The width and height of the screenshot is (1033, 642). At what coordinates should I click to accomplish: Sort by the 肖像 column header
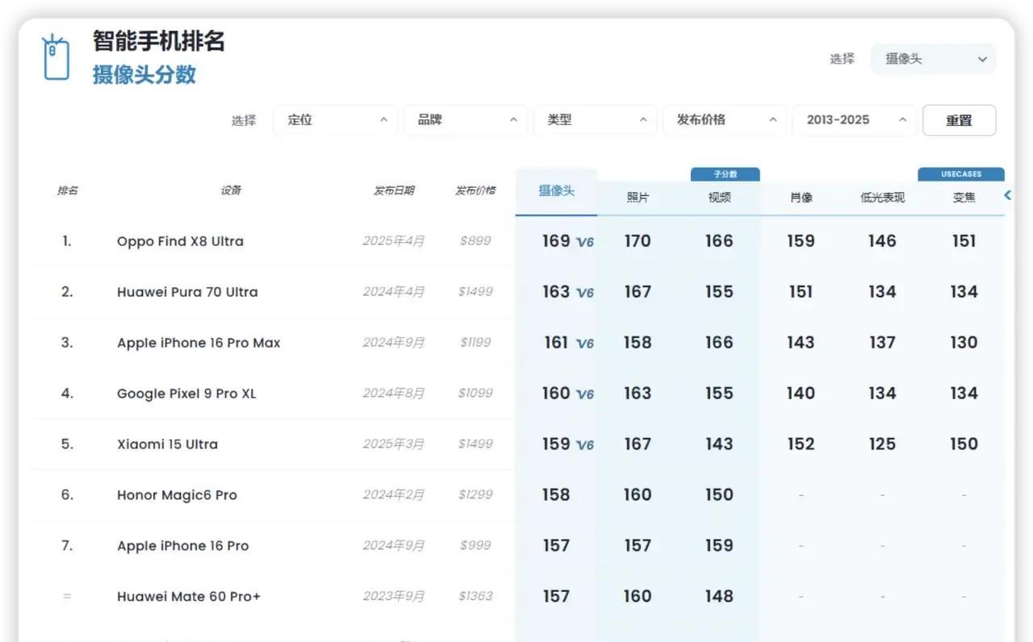801,198
